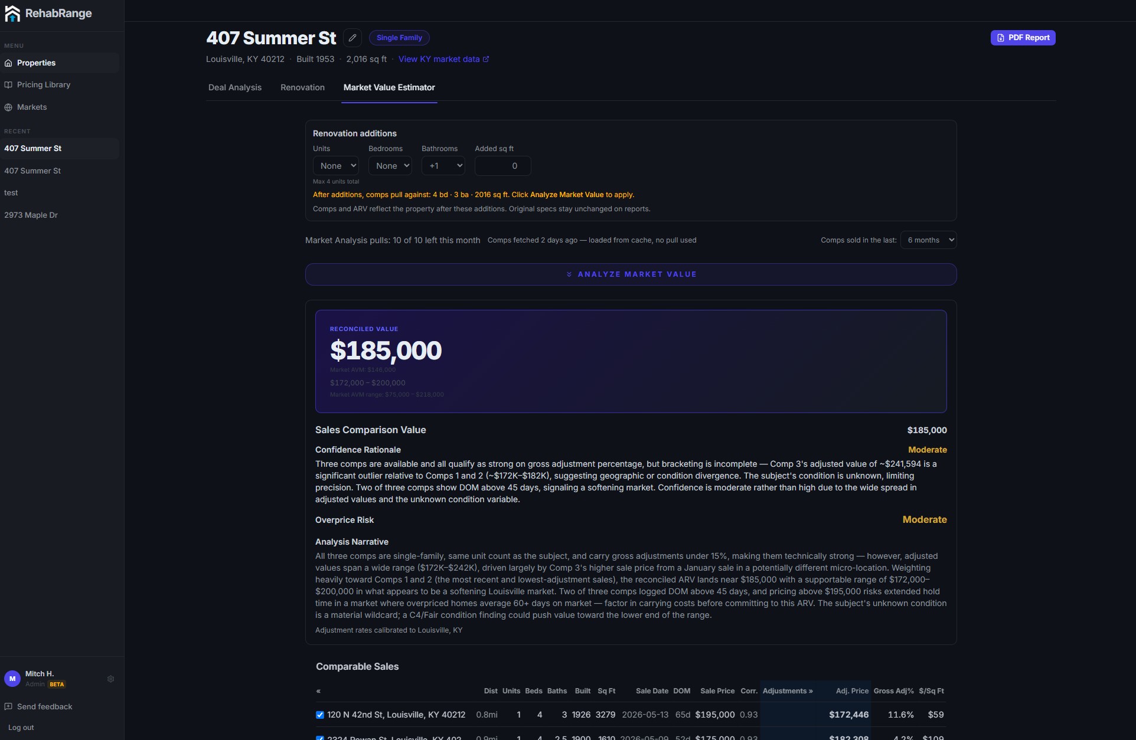Switch to the Deal Analysis tab

pyautogui.click(x=235, y=87)
